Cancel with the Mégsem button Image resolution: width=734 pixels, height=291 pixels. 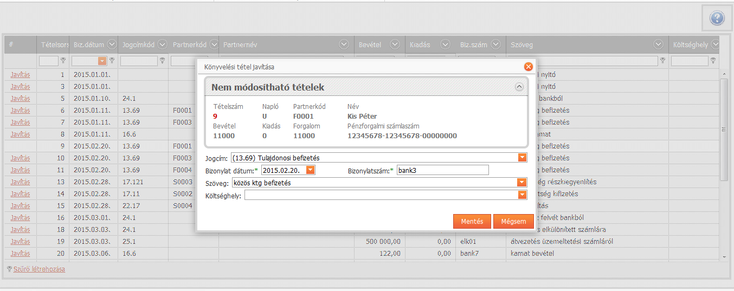[513, 221]
